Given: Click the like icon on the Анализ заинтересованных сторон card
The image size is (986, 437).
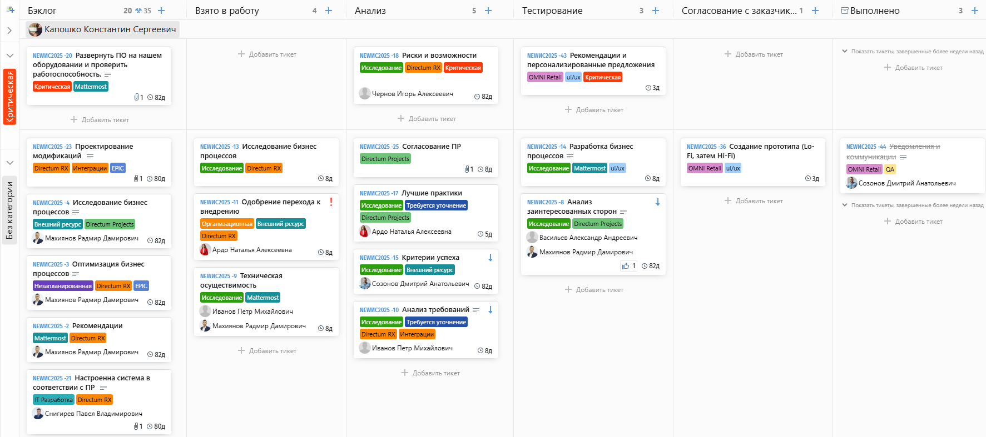Looking at the screenshot, I should 626,266.
